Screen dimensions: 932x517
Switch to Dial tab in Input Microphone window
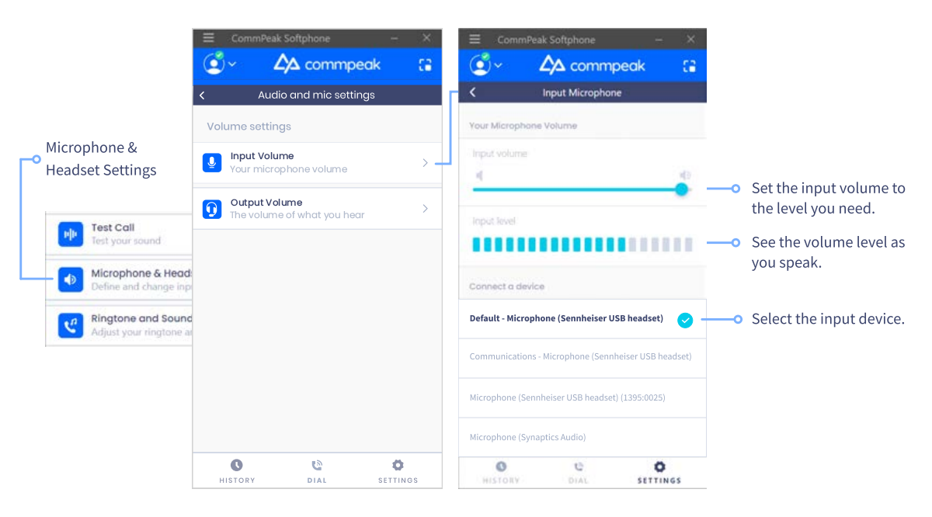(x=579, y=473)
